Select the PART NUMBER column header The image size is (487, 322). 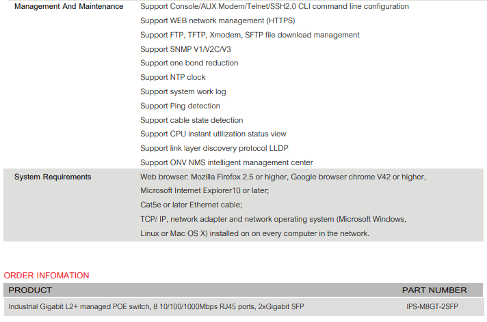point(434,290)
